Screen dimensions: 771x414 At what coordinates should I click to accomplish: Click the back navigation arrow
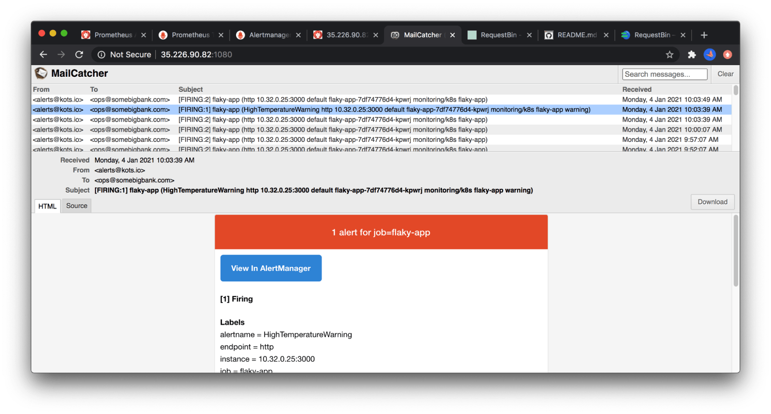tap(43, 54)
